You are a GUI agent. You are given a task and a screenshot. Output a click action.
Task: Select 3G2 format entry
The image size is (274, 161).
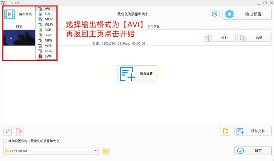click(46, 35)
